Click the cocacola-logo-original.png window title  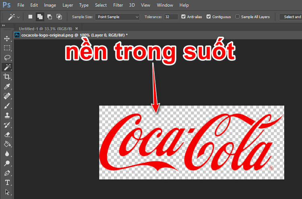[74, 35]
